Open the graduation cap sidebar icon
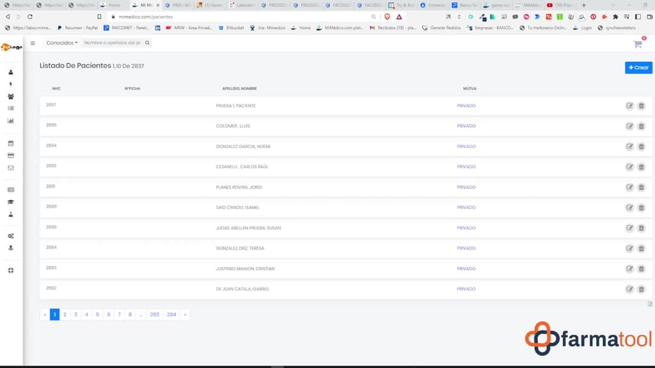The height and width of the screenshot is (368, 655). pyautogui.click(x=11, y=202)
